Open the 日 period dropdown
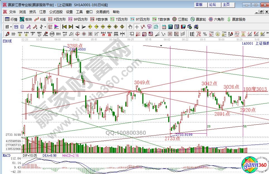Viewport: 269px width, 174px height. coord(8,27)
